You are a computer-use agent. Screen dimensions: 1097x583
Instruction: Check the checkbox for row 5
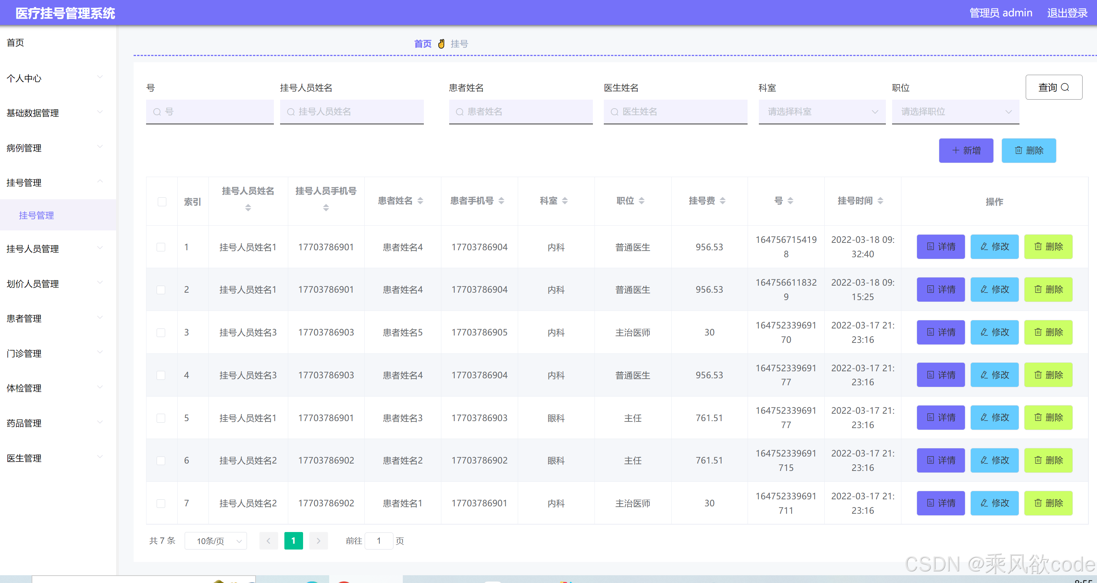(x=161, y=418)
